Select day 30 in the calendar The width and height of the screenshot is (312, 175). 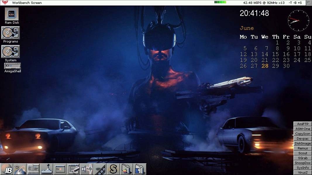click(286, 66)
